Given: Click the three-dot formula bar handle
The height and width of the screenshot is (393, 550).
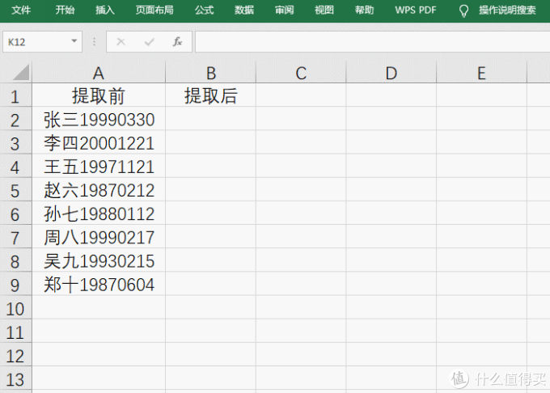Looking at the screenshot, I should point(94,42).
